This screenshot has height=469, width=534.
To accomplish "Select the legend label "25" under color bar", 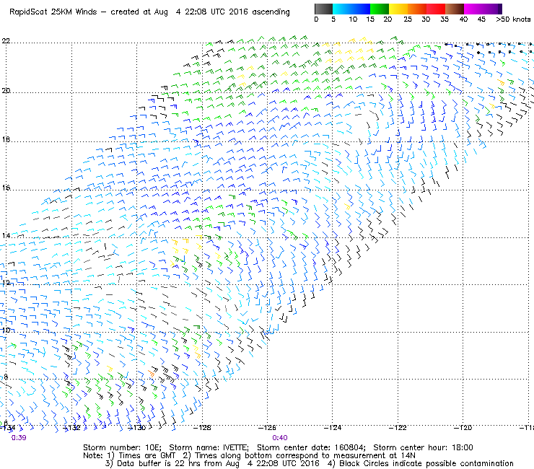I will [408, 19].
